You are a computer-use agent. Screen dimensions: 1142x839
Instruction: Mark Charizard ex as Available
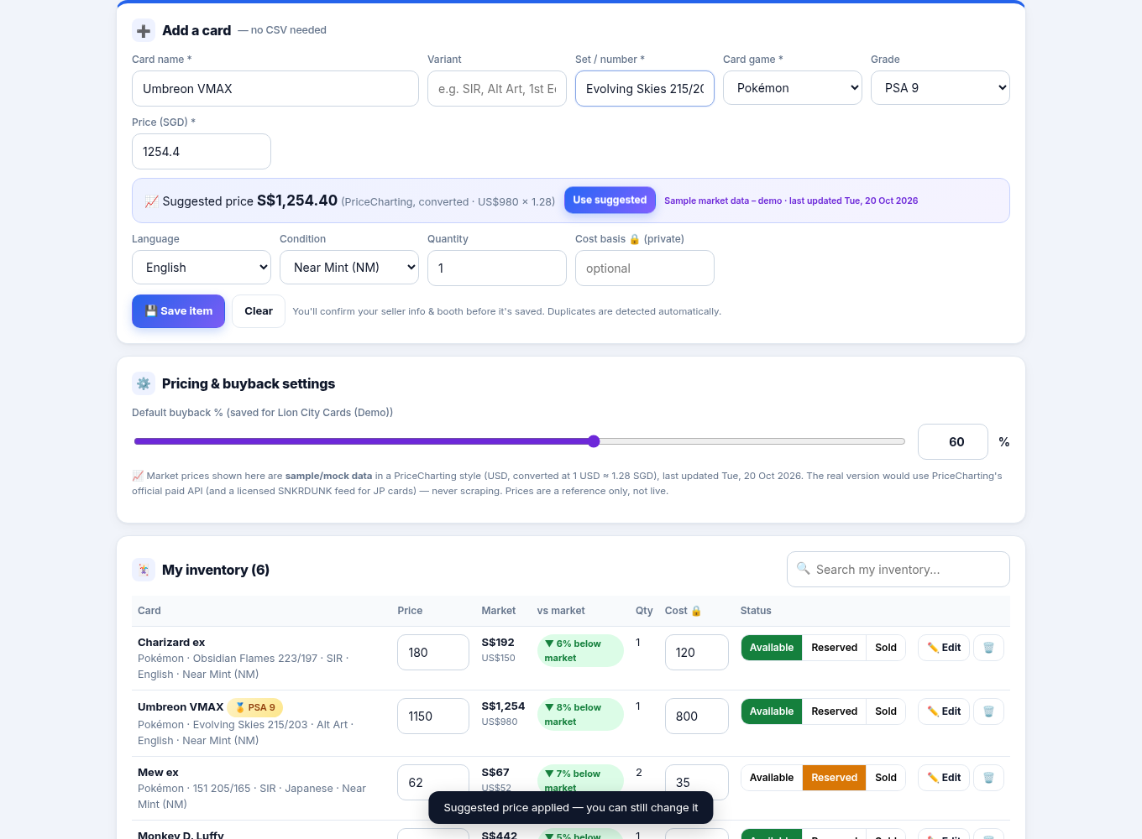pos(772,648)
